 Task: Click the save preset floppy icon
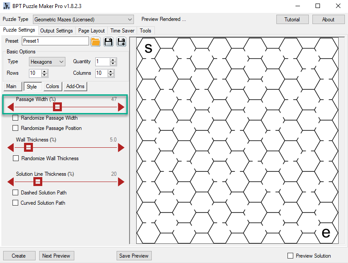click(x=108, y=41)
